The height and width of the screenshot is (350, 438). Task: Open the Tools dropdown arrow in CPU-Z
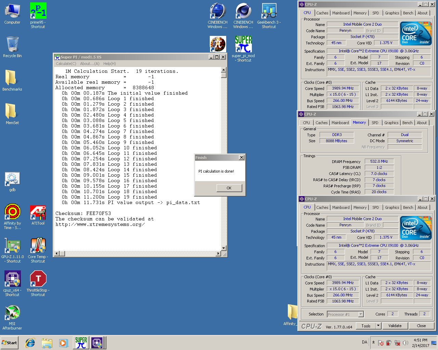click(378, 326)
